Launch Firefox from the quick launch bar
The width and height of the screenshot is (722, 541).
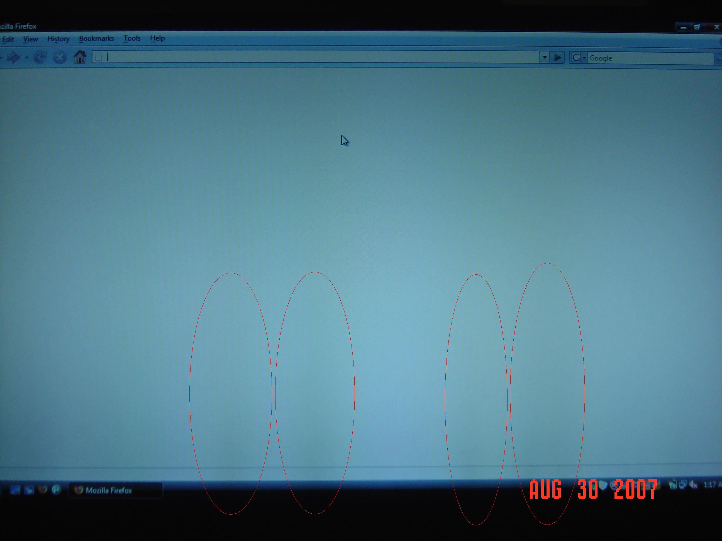tap(43, 490)
